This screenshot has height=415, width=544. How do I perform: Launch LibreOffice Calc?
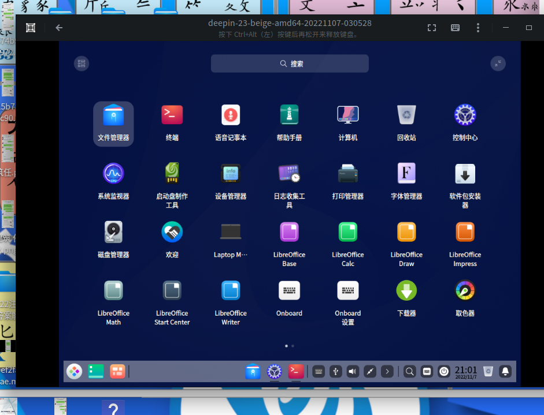[347, 232]
